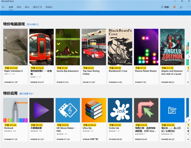
Task: Open the HD Movie Maker film icon
Action: (68, 110)
